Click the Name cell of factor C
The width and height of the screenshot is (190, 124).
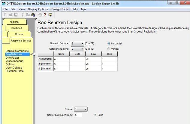(x=62, y=69)
